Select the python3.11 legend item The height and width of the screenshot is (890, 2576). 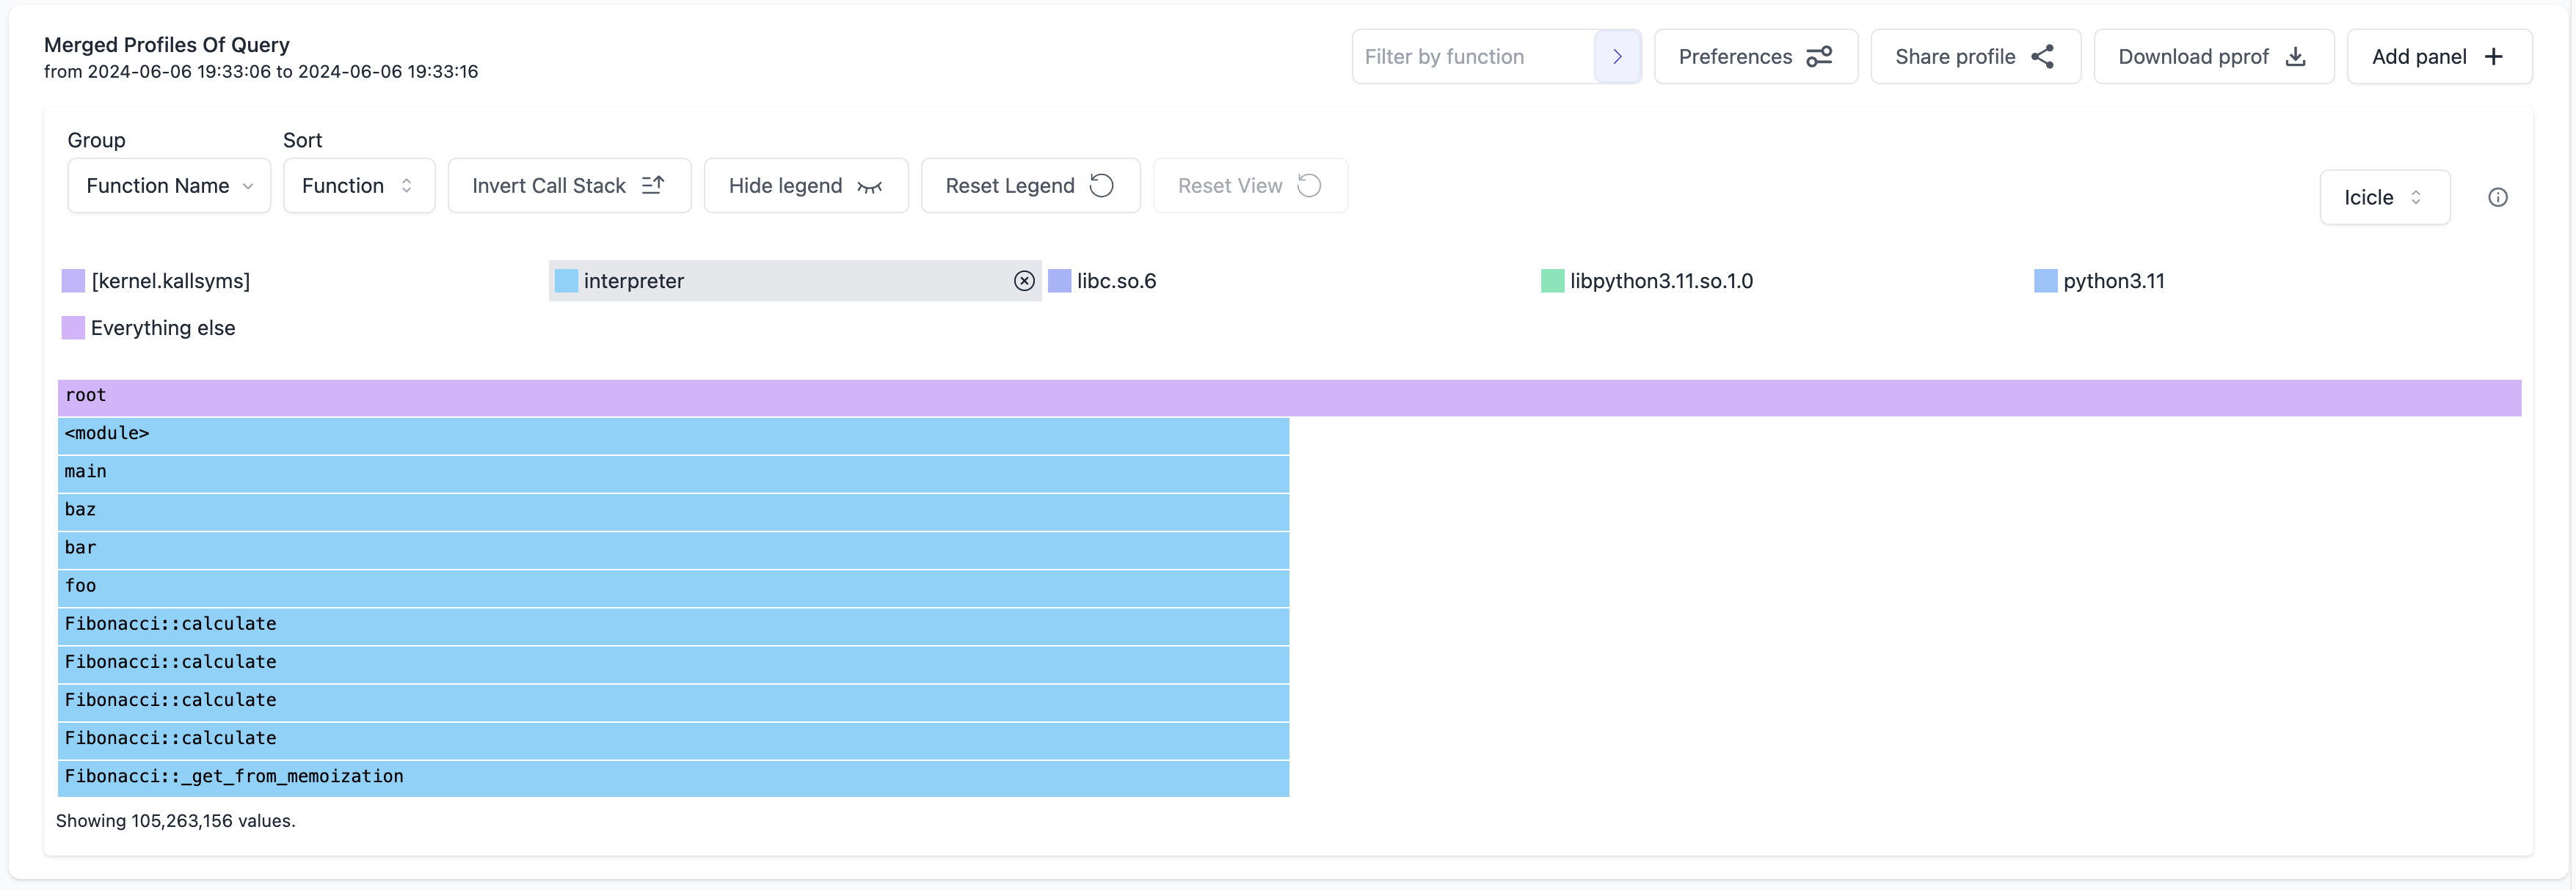2112,281
